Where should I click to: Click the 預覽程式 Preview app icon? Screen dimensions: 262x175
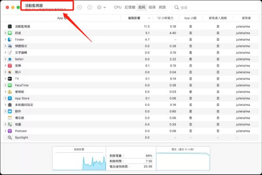(x=10, y=46)
